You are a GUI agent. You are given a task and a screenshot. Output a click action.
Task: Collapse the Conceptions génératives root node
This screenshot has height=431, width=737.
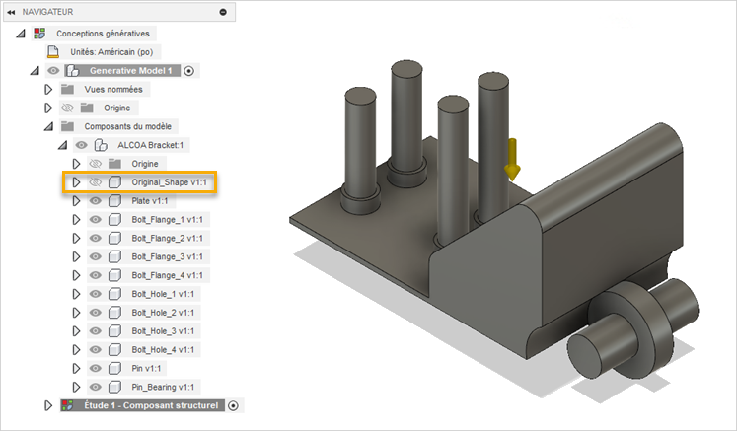point(20,34)
